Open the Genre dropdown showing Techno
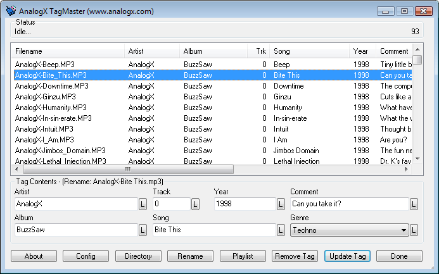Screen dimensions: 439x274 (x=350, y=230)
